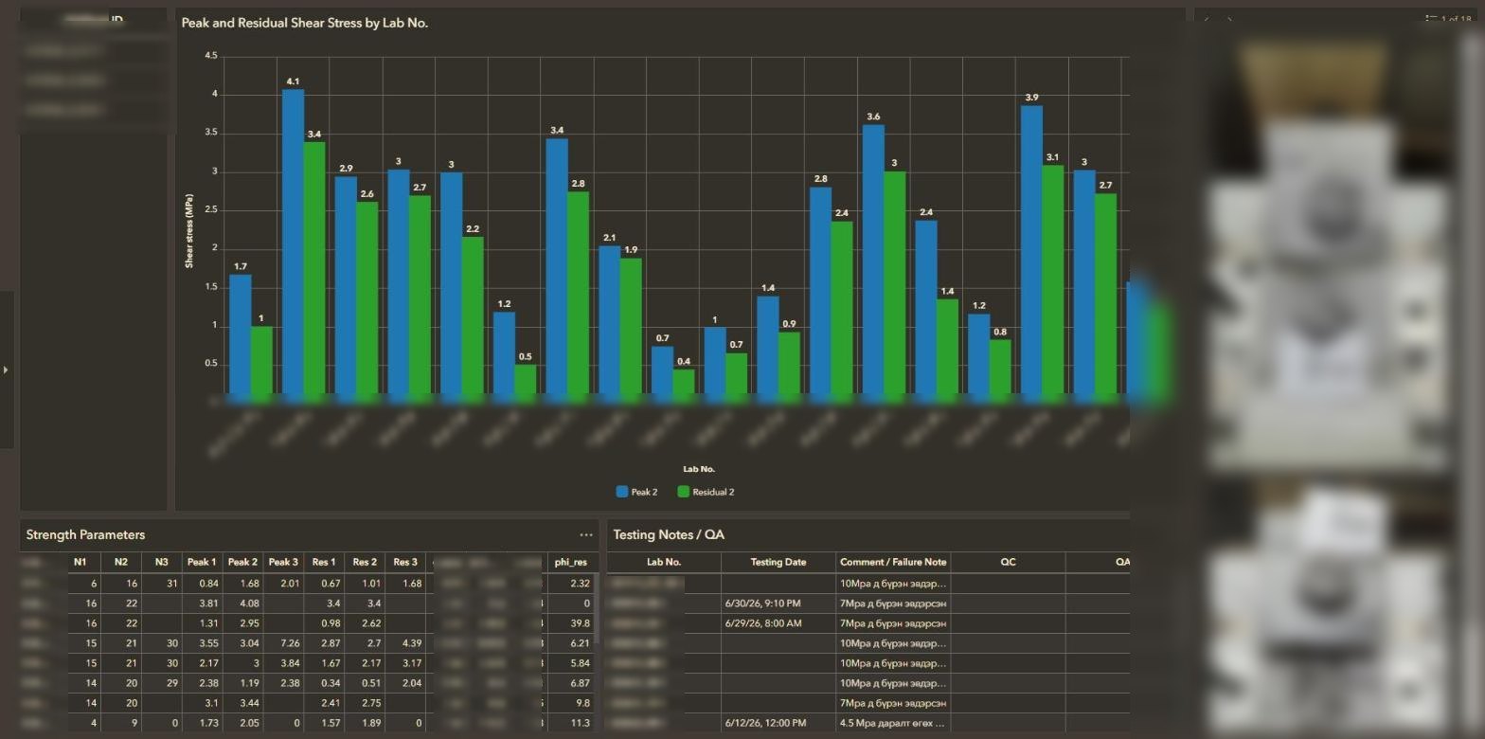Screen dimensions: 1485x739
Task: Select the phi_res value 11.3
Action: 580,723
